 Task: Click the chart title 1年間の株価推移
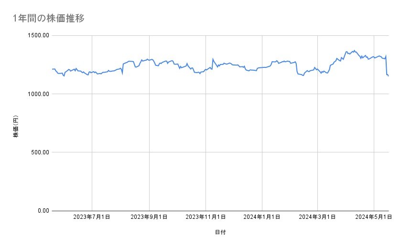coord(49,19)
